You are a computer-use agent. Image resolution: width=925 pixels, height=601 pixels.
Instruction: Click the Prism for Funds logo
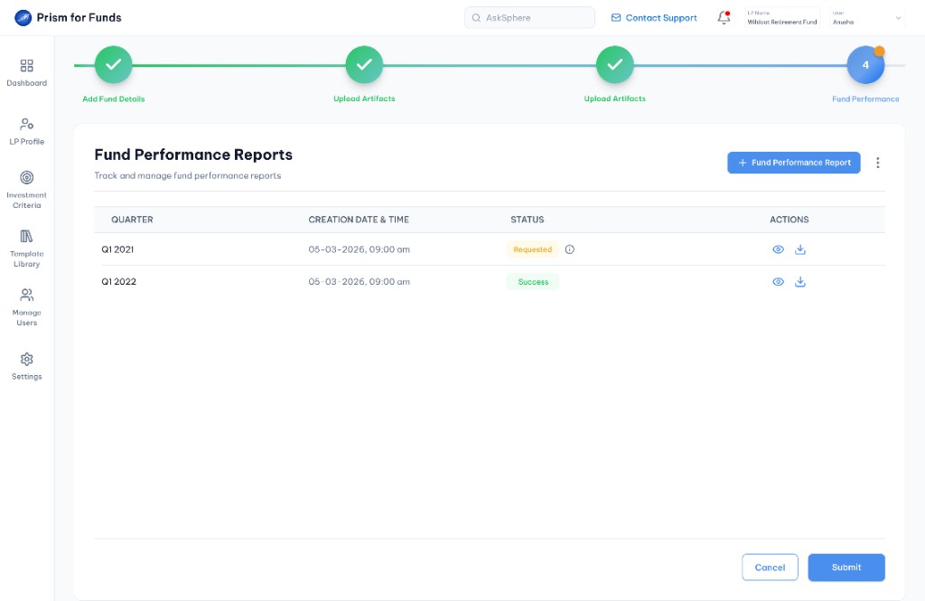(23, 18)
